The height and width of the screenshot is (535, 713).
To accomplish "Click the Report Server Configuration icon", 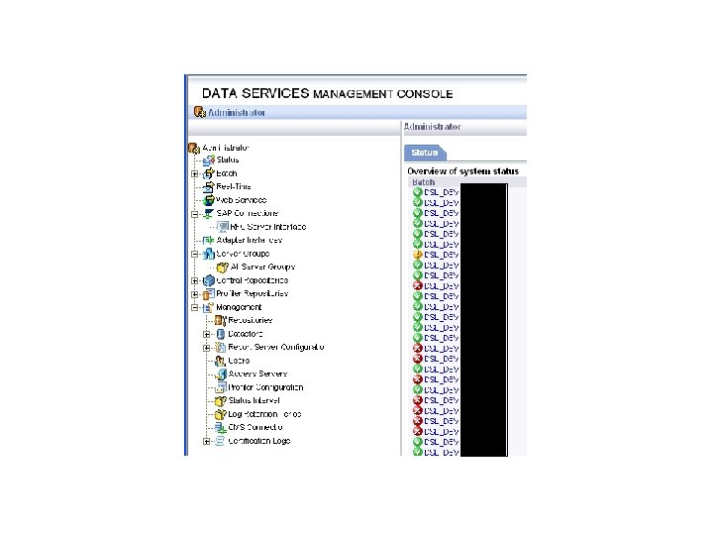I will point(221,347).
